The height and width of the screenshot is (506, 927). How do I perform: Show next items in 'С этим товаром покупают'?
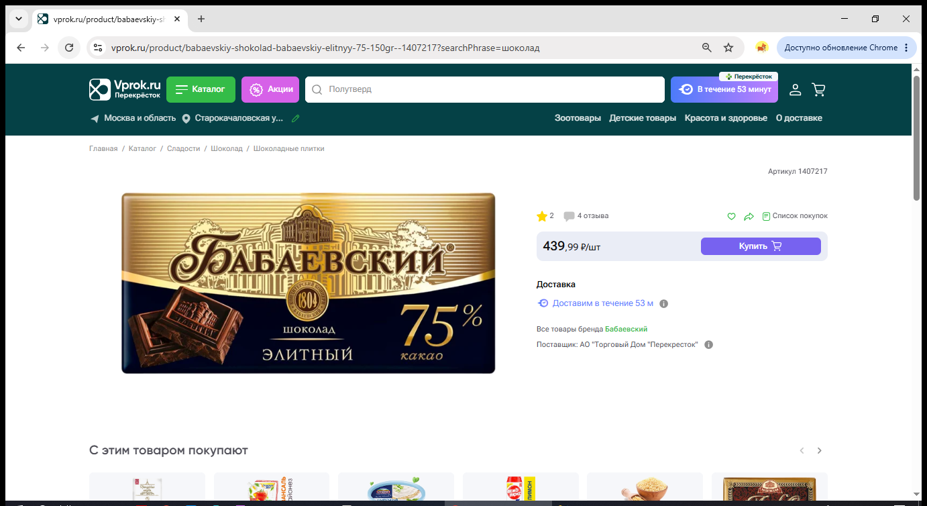819,451
